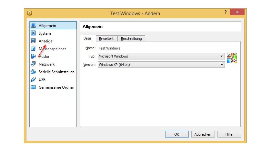Close the Test Windows - Ändern dialog
This screenshot has width=271, height=152.
click(237, 12)
